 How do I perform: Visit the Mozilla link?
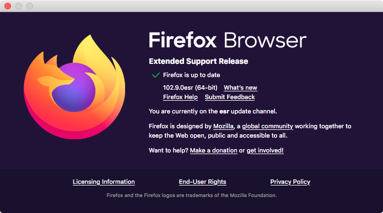point(223,126)
